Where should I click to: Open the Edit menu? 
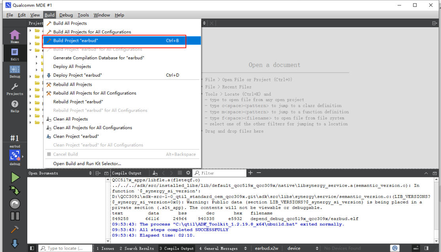tap(22, 15)
